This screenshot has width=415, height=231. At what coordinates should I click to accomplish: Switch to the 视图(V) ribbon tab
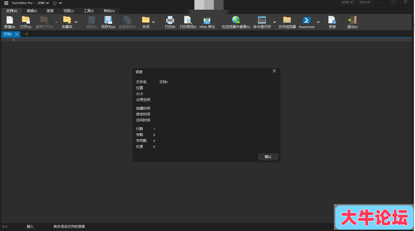pos(69,11)
